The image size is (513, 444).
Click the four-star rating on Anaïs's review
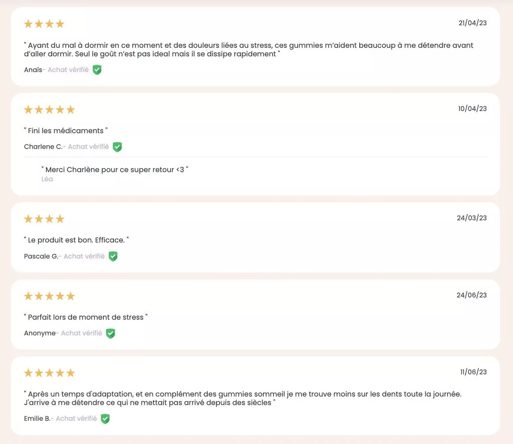tap(44, 24)
